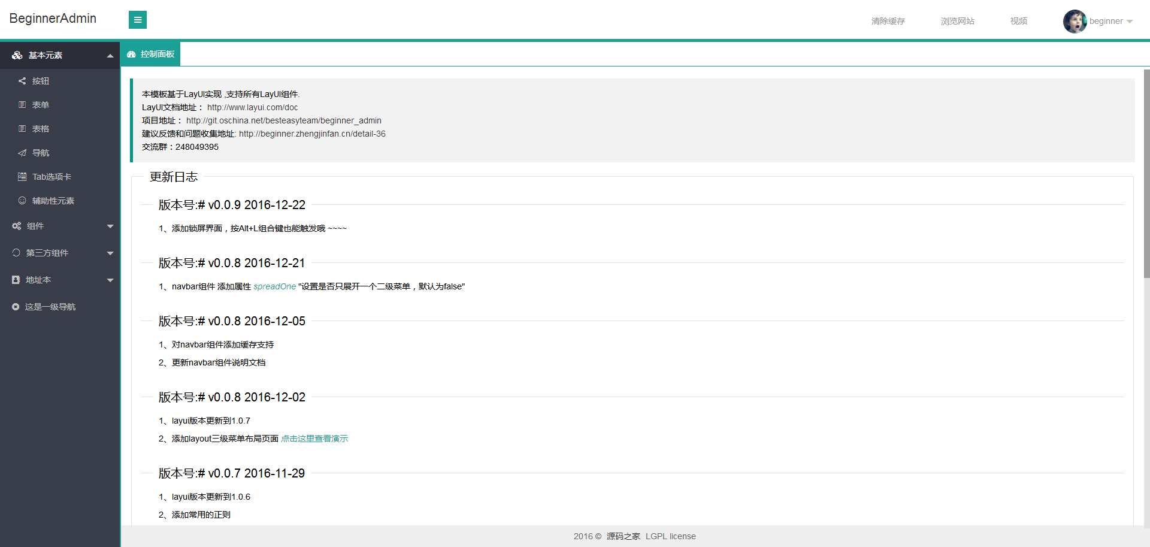
Task: Click the page vertical scrollbar thumb
Action: pos(1146,173)
